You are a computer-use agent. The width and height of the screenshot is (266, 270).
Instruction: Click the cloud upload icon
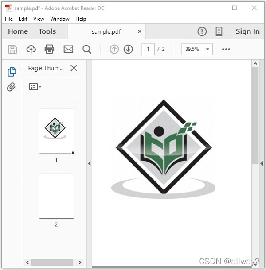pos(31,49)
